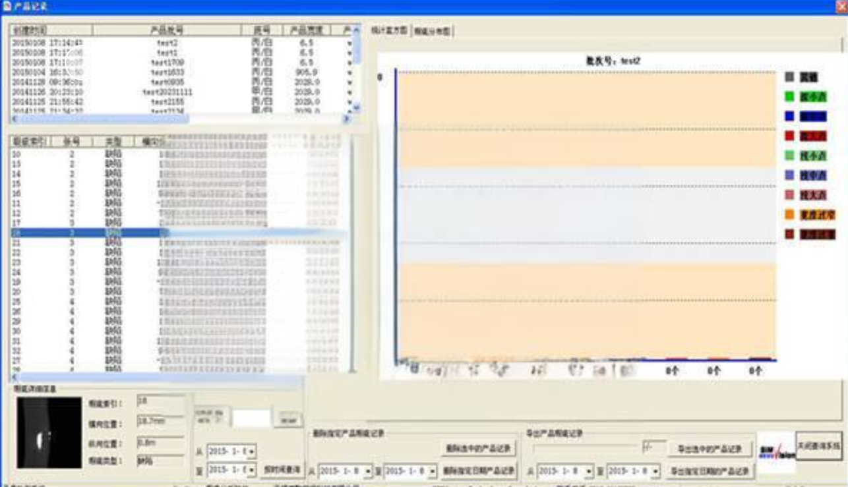
Task: Click the orange legend color square
Action: point(789,214)
